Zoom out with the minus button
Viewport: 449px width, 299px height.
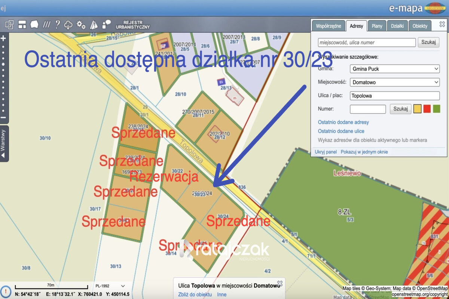point(3,117)
